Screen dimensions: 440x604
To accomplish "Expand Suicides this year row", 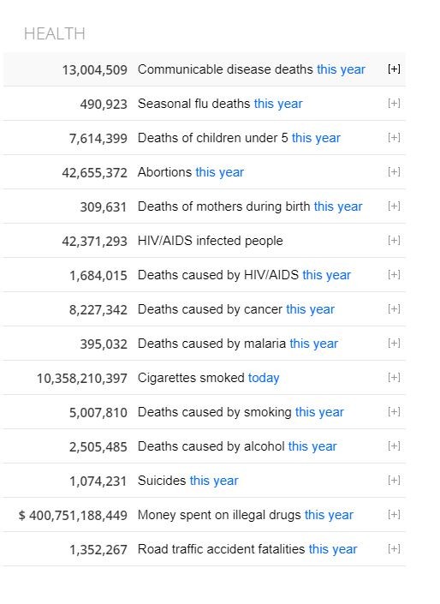I will click(x=394, y=481).
